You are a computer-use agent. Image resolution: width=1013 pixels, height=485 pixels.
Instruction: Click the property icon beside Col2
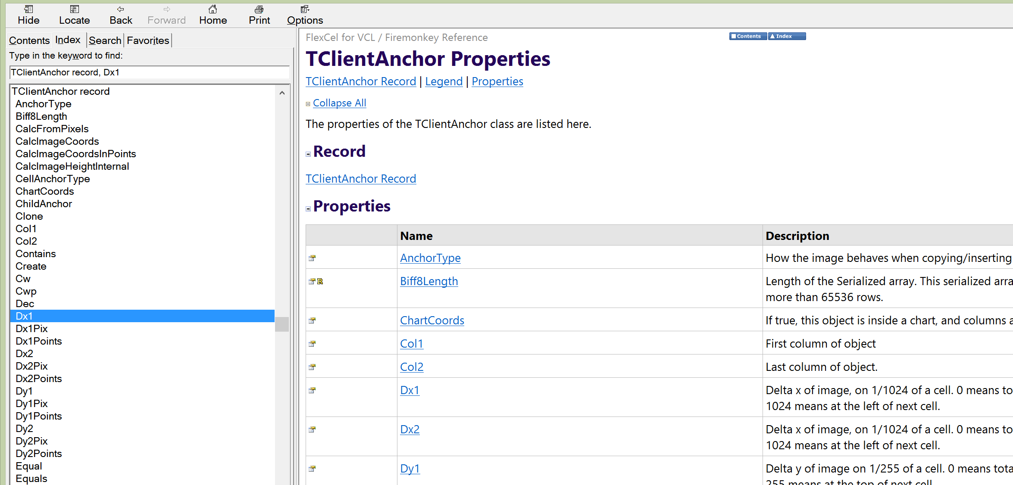[312, 367]
